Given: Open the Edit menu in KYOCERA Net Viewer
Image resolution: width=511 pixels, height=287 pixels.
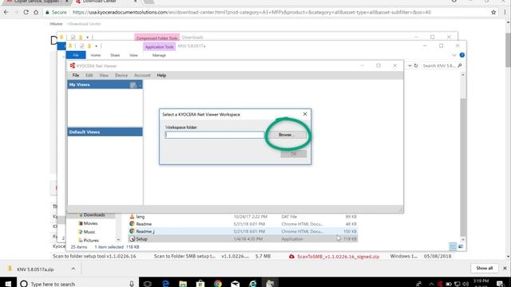Looking at the screenshot, I should [89, 75].
